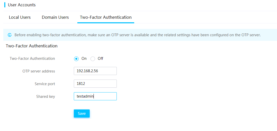Disable two-factor authentication with the Off radio button
This screenshot has height=131, width=277.
[x=93, y=59]
